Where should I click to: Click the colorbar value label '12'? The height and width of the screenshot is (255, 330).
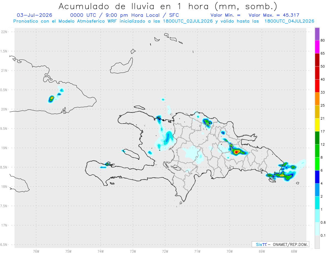323,144
